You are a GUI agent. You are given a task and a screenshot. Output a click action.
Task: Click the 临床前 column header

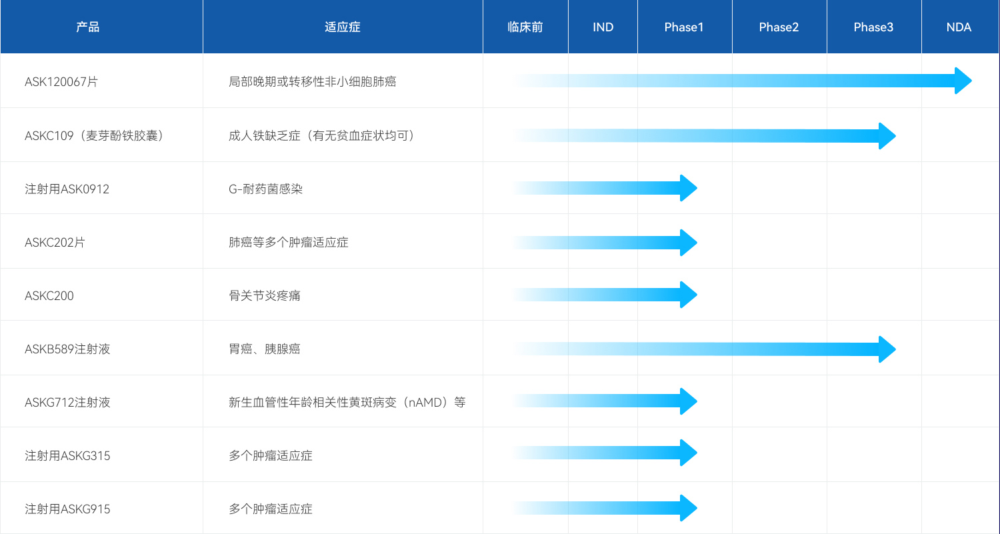coord(525,27)
